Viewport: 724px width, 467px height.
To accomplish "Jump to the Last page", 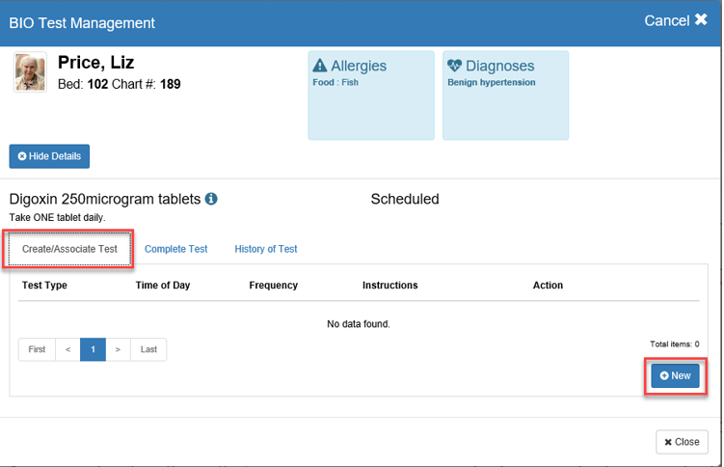I will coord(148,349).
